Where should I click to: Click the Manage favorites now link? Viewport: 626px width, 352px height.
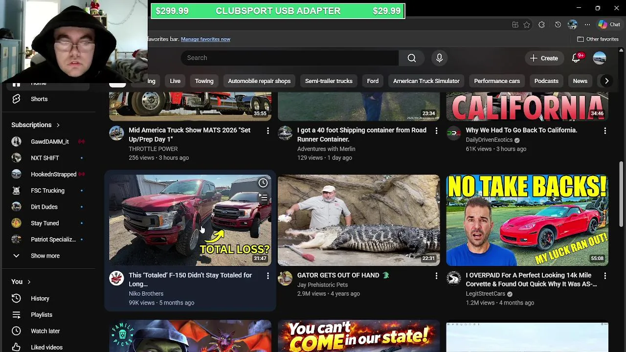click(205, 39)
